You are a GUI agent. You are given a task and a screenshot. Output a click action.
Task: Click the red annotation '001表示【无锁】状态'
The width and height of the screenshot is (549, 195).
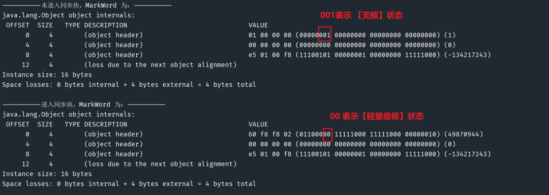pyautogui.click(x=362, y=15)
